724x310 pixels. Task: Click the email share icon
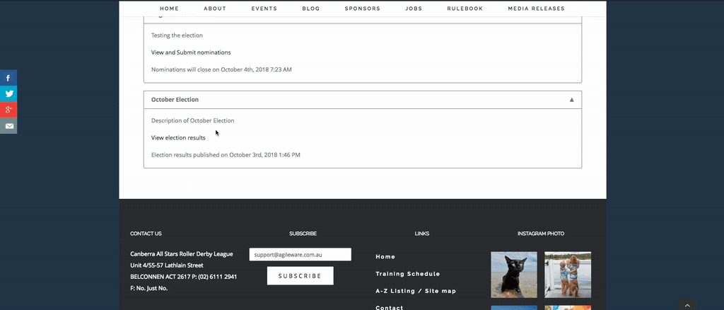(8, 126)
